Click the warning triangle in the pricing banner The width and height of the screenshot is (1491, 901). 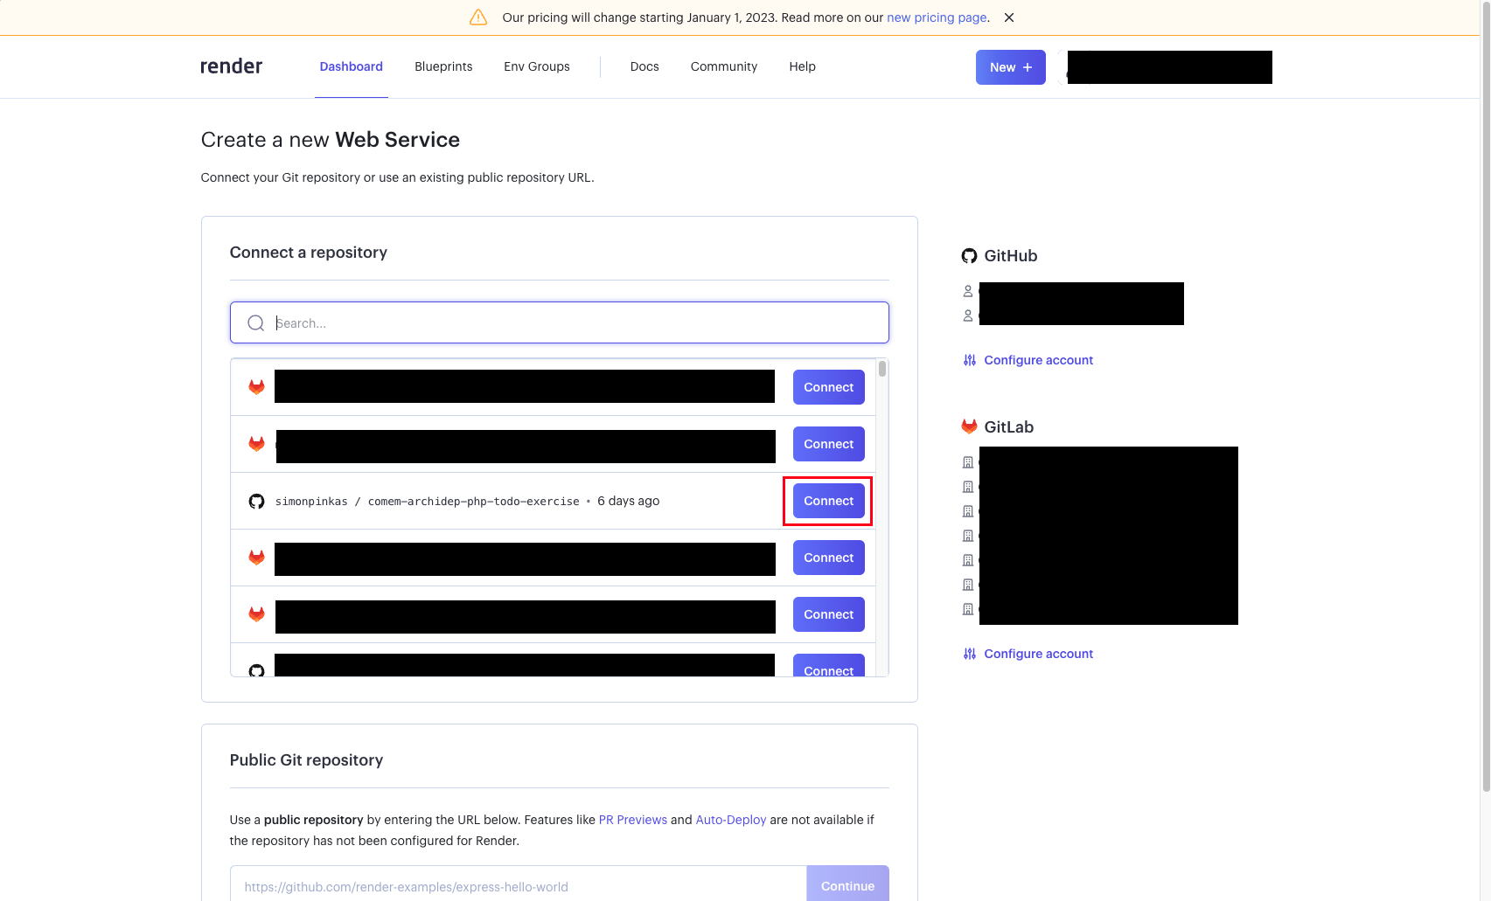tap(477, 17)
